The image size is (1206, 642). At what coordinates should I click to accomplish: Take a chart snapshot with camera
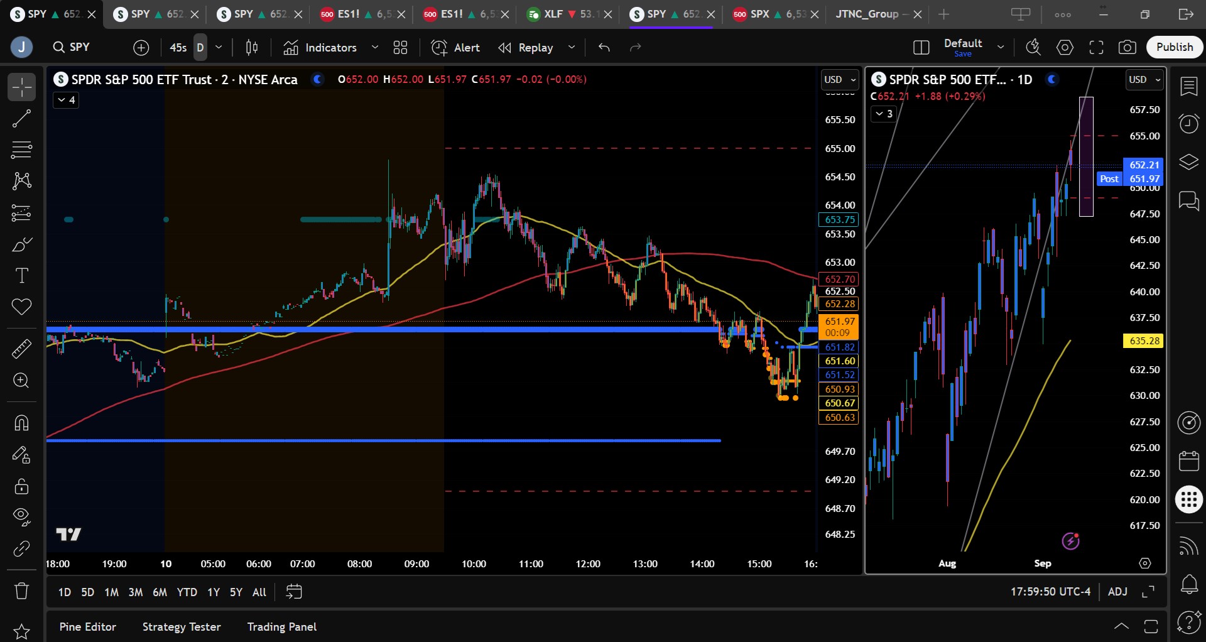pos(1127,47)
